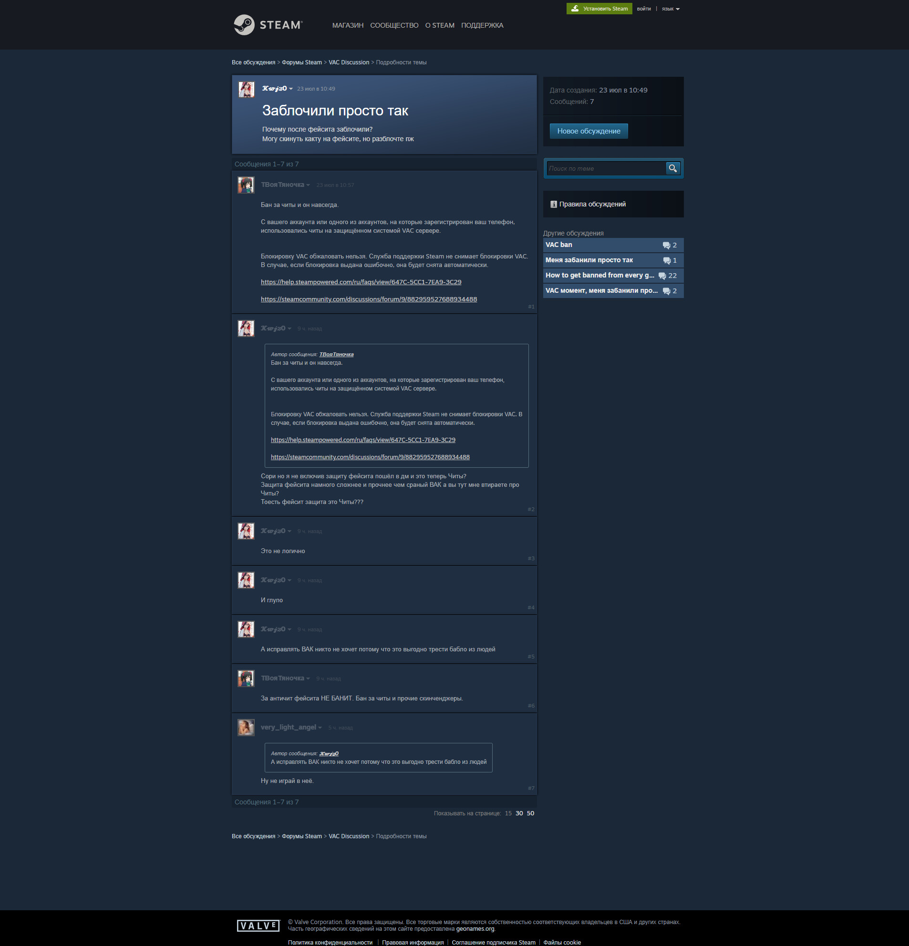
Task: Click Все обсуждения in bottom breadcrumb
Action: 253,836
